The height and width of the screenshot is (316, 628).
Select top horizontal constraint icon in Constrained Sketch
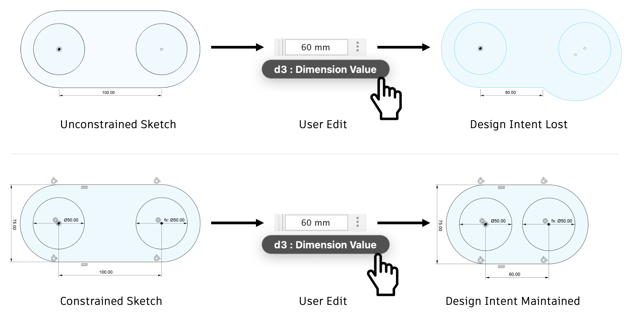84,187
